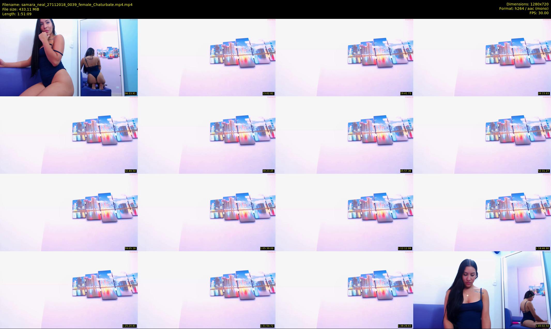Click the File size 433.11 MiB label
The height and width of the screenshot is (329, 551).
pos(21,9)
